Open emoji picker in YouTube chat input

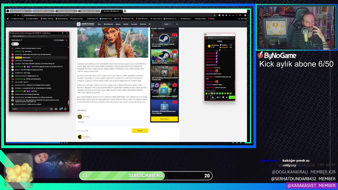point(51,109)
